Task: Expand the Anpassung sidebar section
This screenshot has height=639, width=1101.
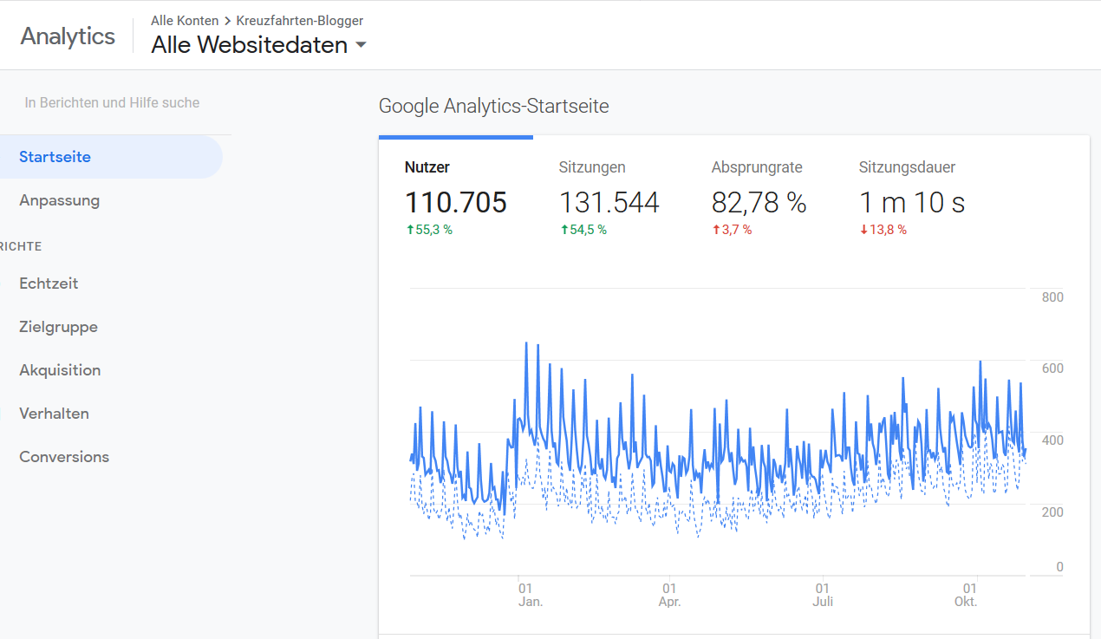Action: pos(60,200)
